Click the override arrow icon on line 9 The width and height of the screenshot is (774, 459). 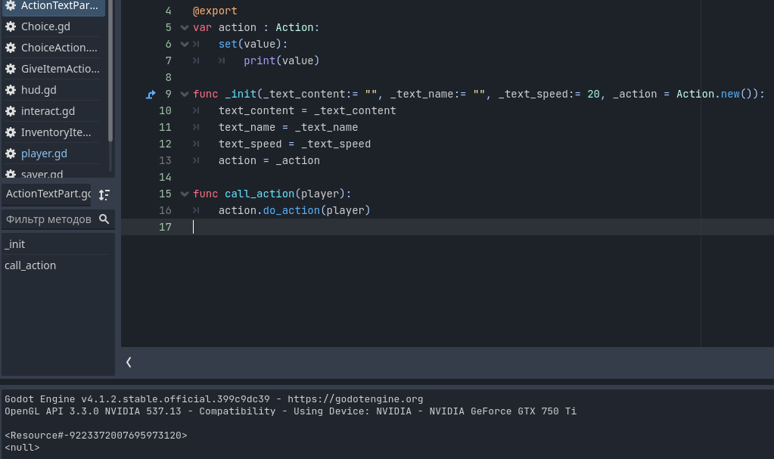(x=151, y=95)
